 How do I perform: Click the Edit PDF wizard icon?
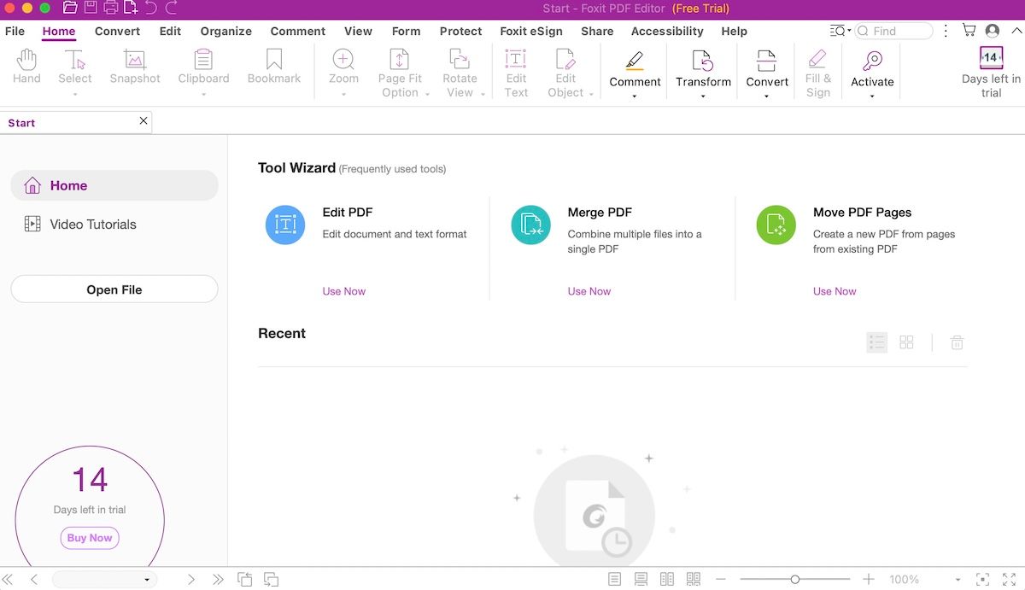coord(285,225)
